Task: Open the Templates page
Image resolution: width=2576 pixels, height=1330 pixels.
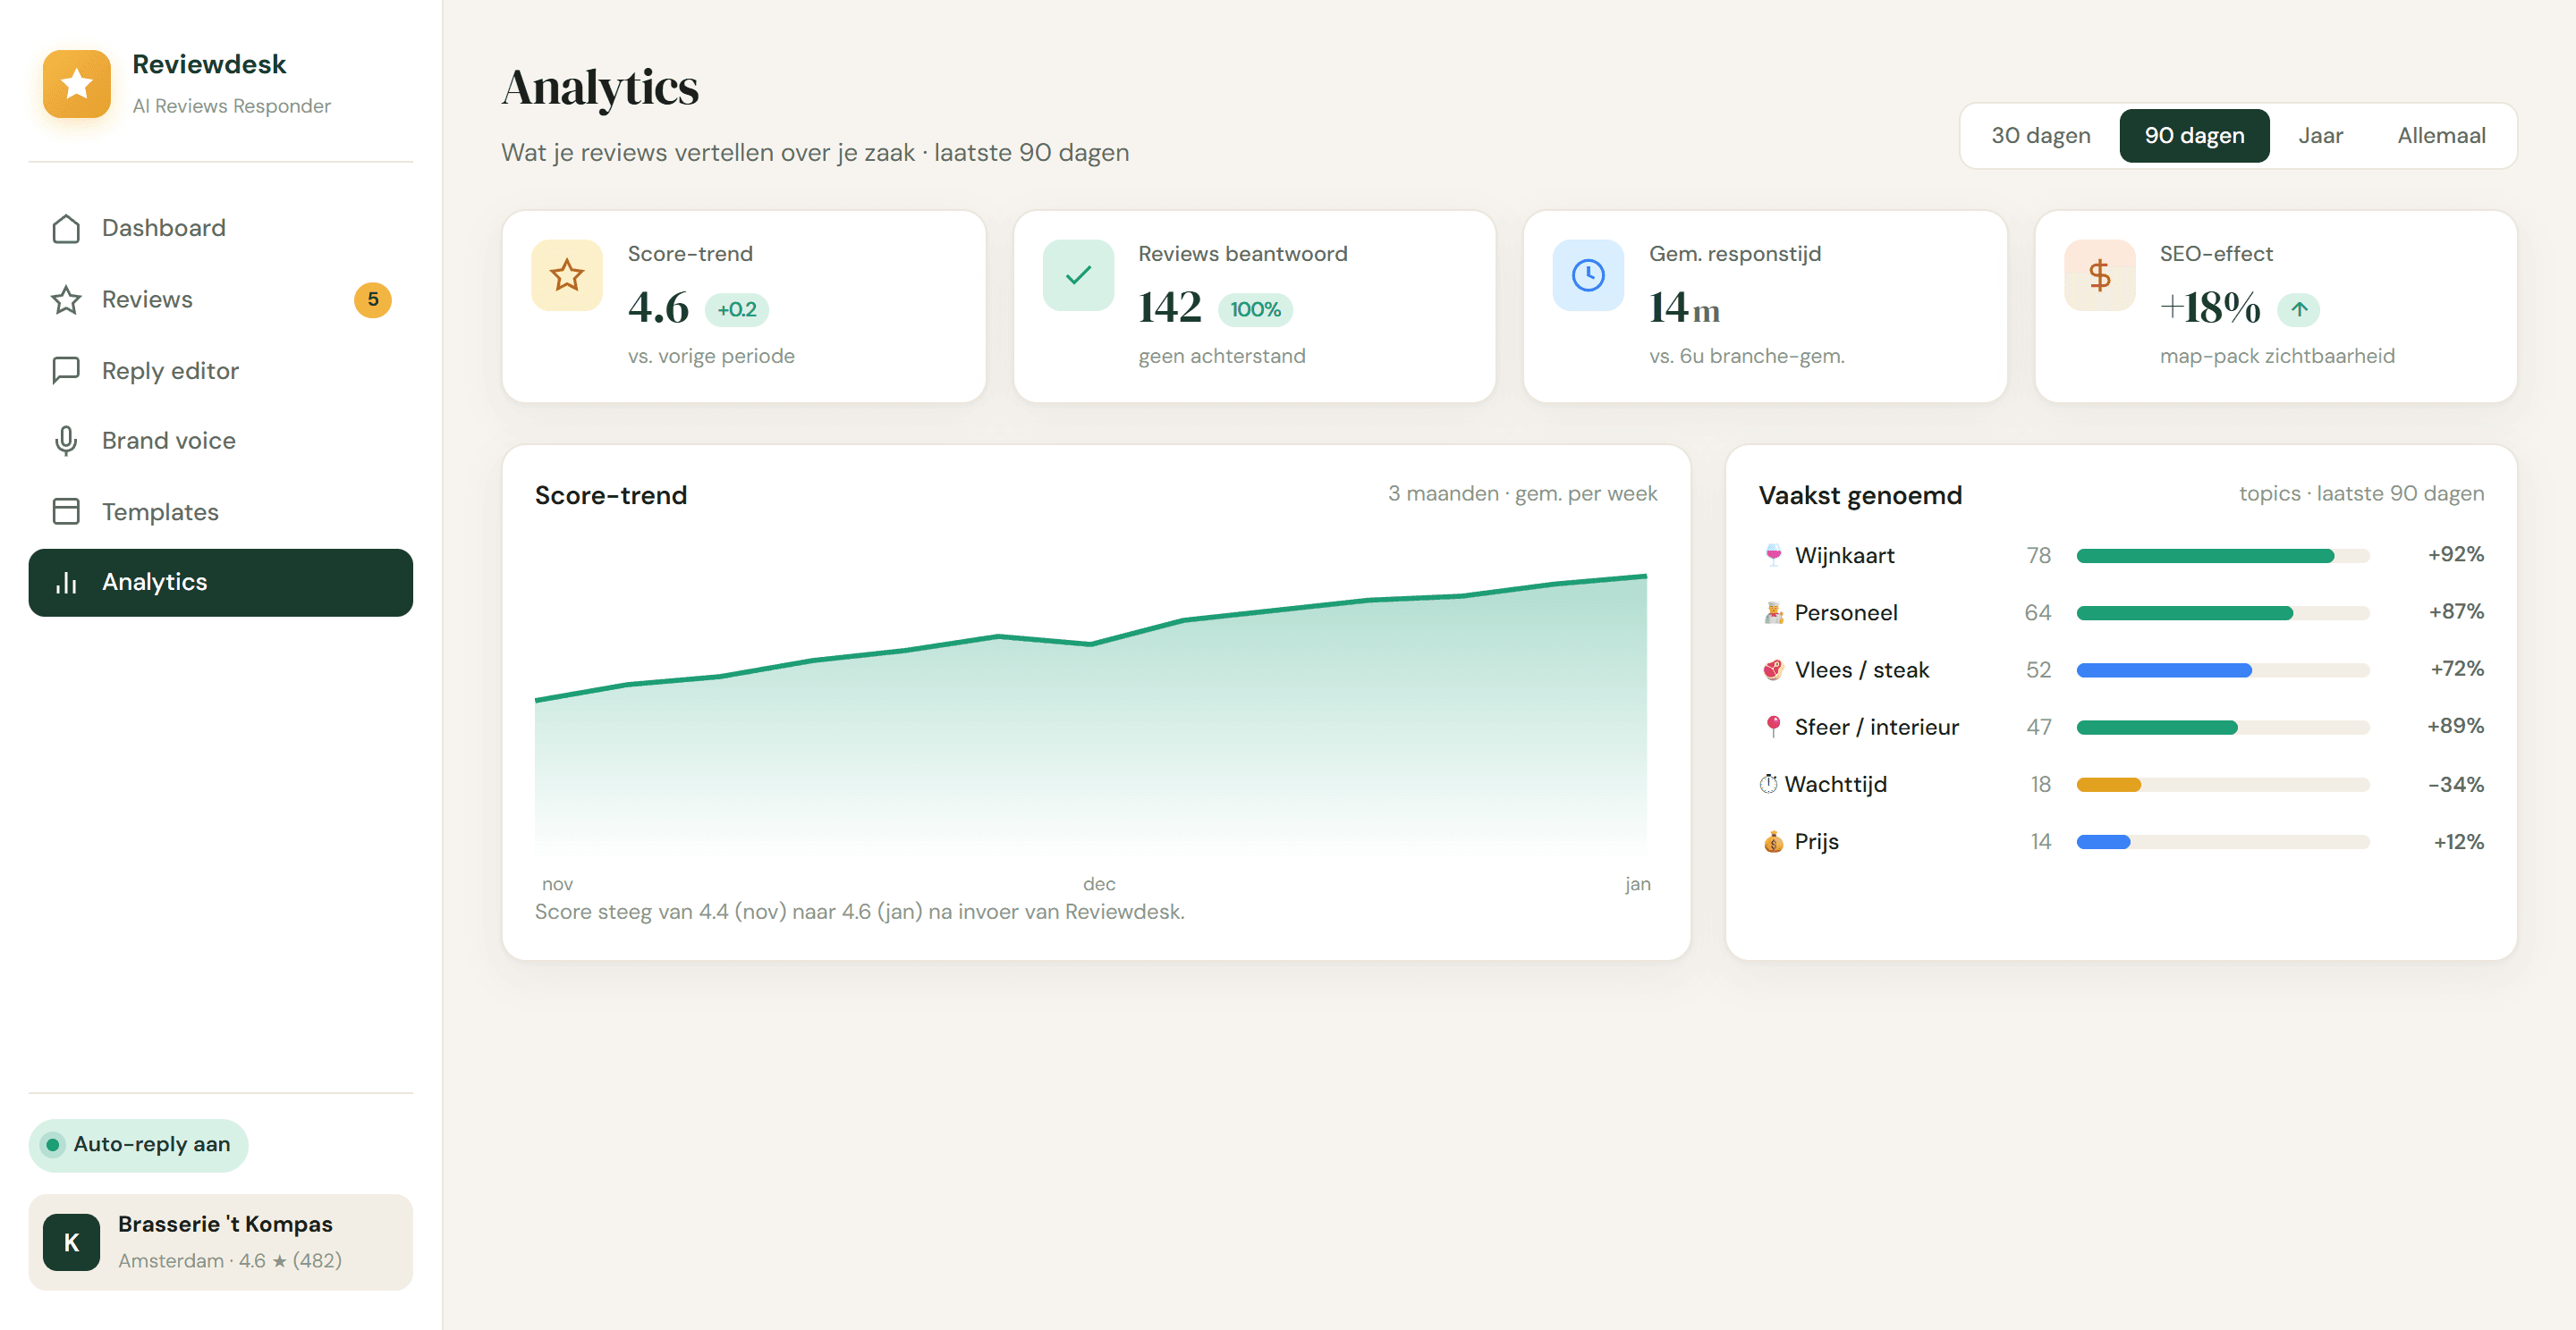Action: tap(220, 511)
